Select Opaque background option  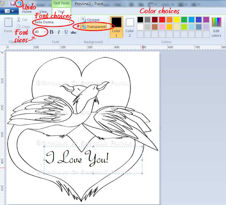(90, 19)
